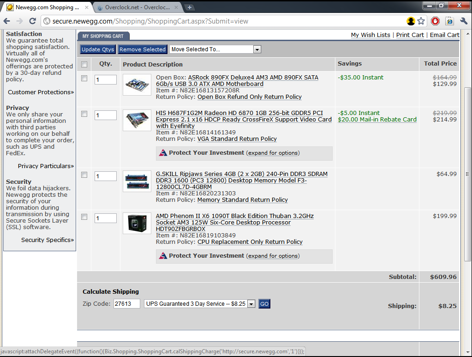Open Privacy Particulars link
The height and width of the screenshot is (357, 472).
coord(46,166)
